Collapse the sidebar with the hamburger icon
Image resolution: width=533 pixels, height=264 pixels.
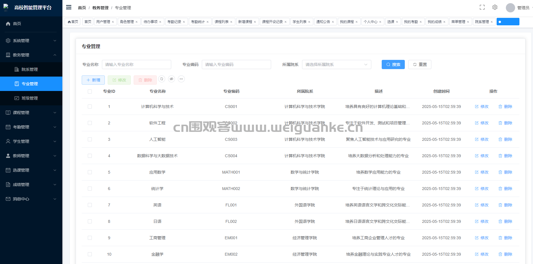69,7
